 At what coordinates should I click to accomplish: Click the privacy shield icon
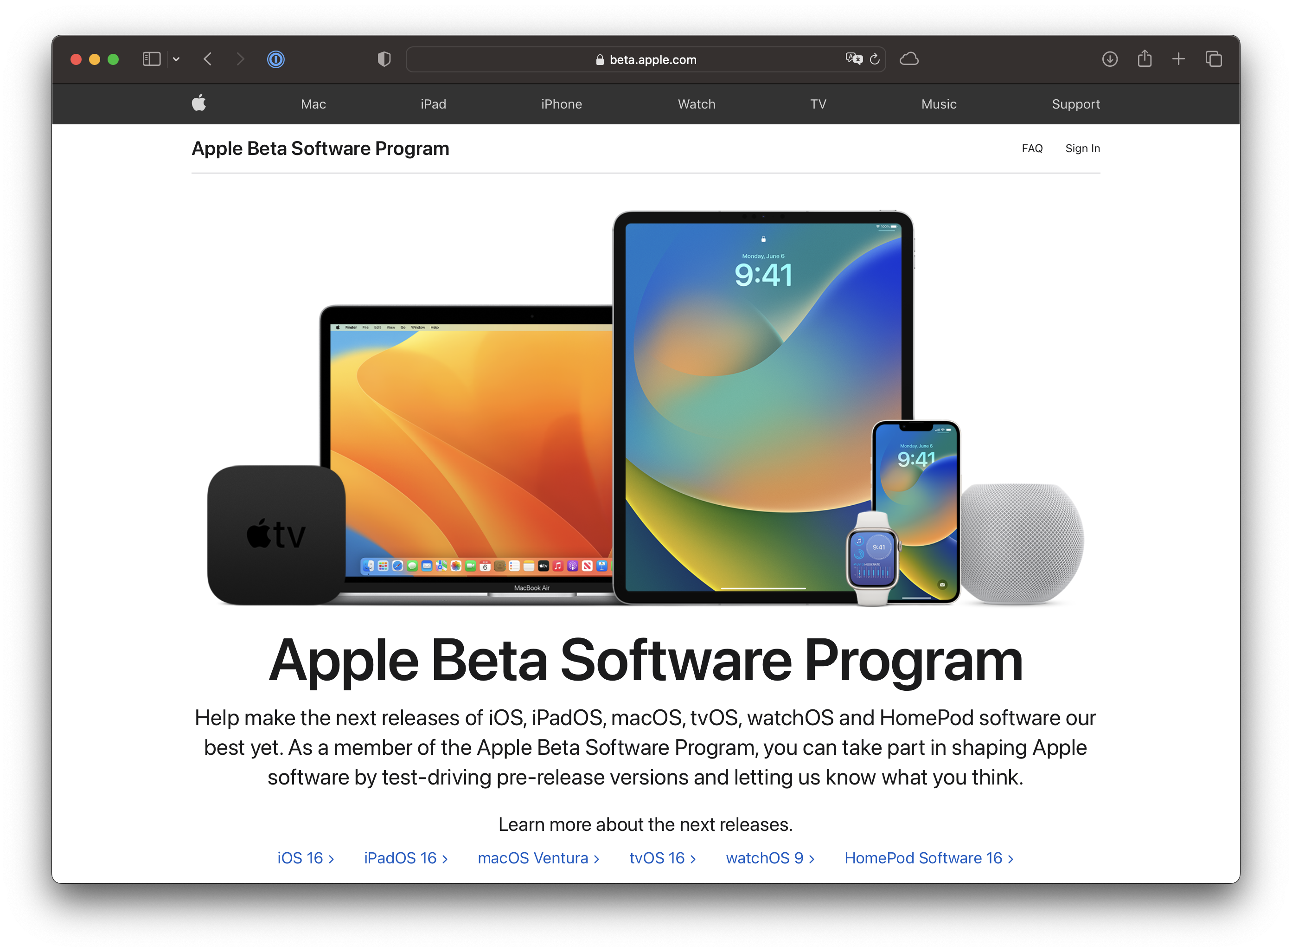click(x=384, y=59)
